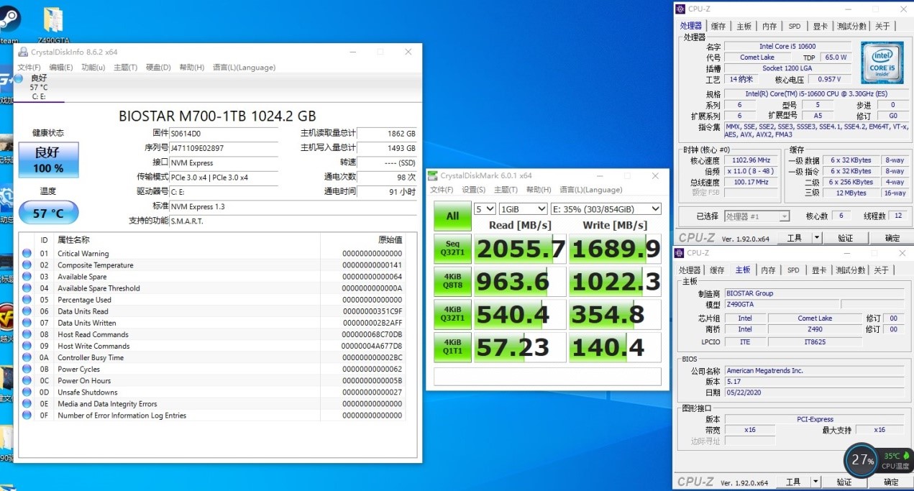This screenshot has height=491, width=914.
Task: Click the status orb beside Data Units Written
Action: point(27,323)
